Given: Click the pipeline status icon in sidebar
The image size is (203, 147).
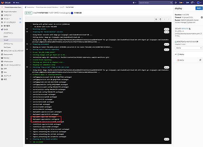Looking at the screenshot, I should 176,42.
